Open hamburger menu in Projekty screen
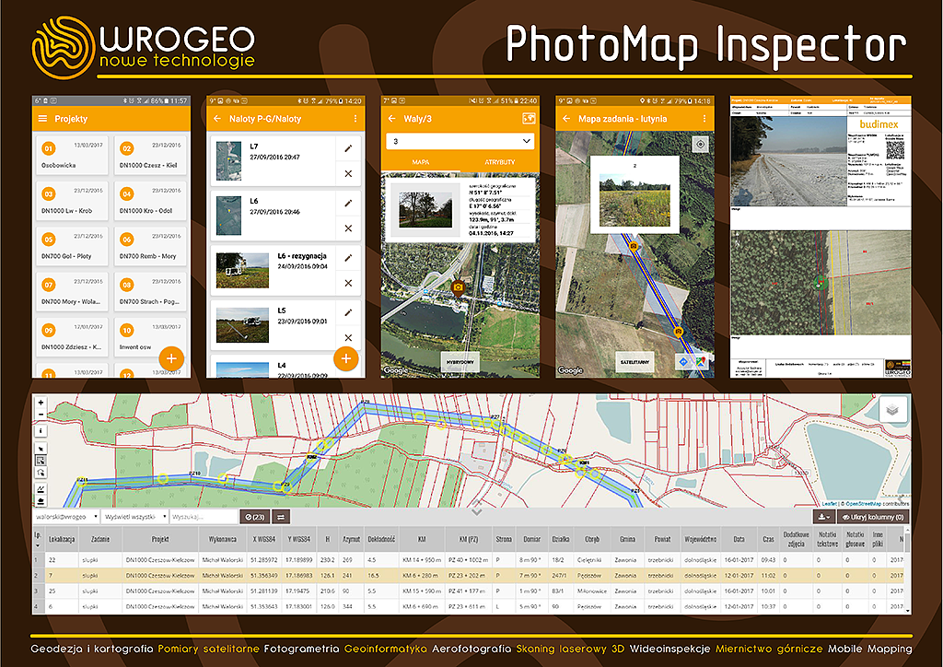943x667 pixels. click(41, 119)
